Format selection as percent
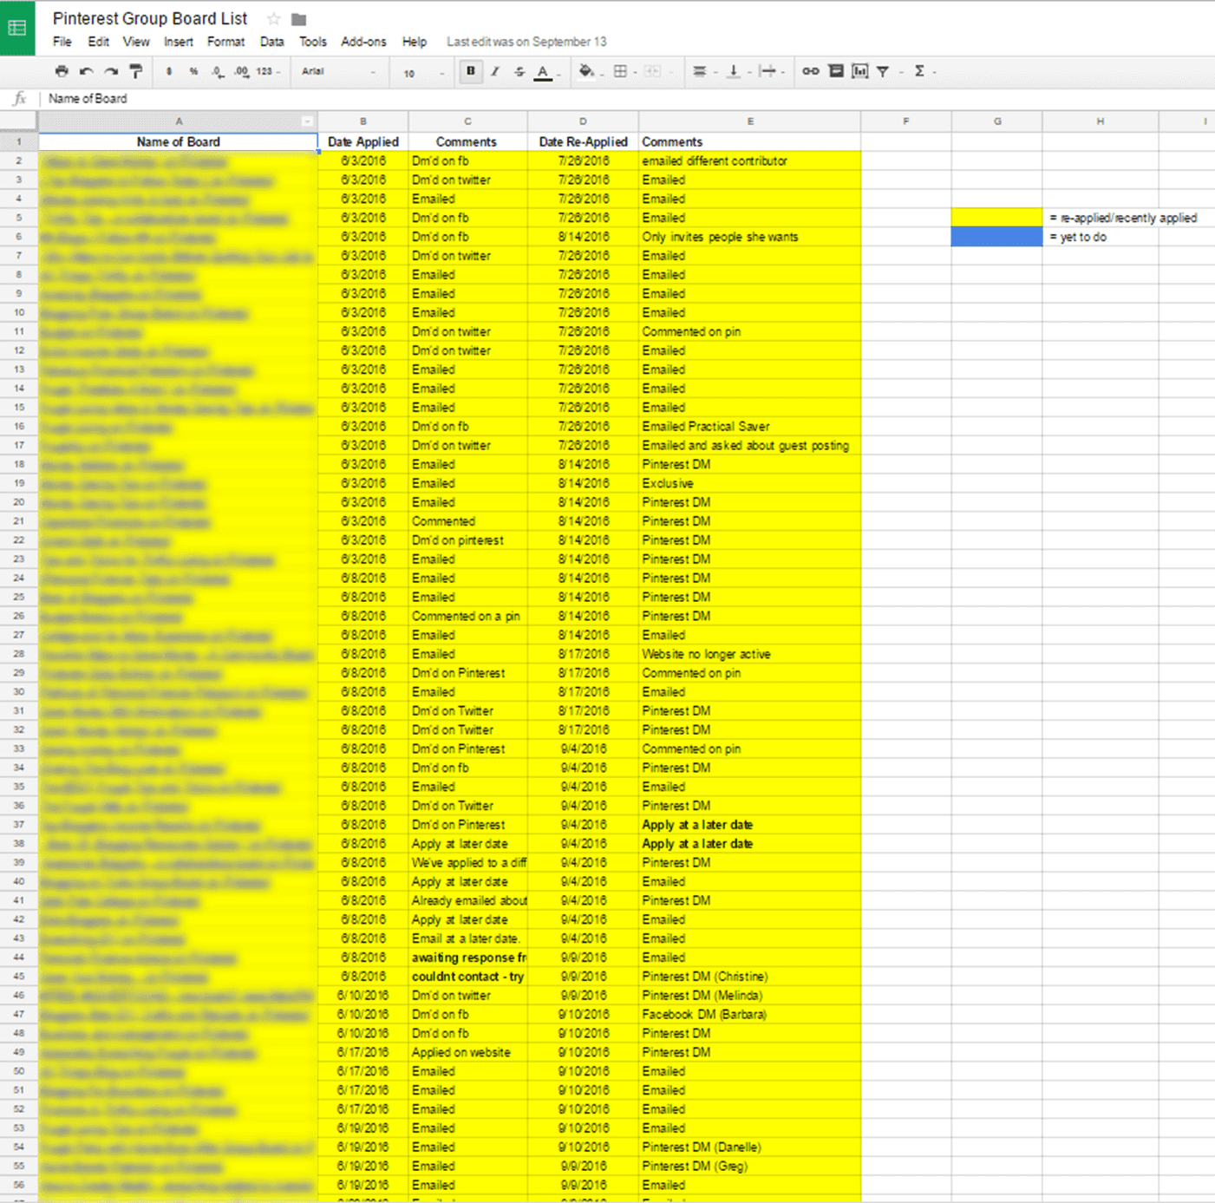Viewport: 1215px width, 1203px height. (194, 71)
